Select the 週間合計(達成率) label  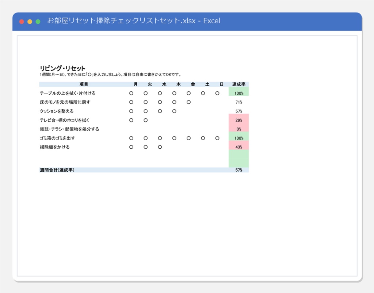57,170
